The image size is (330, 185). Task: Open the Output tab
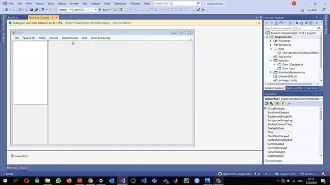point(23,168)
